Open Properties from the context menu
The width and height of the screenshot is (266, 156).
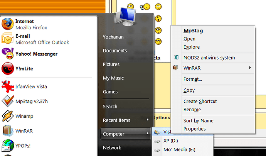(x=194, y=129)
